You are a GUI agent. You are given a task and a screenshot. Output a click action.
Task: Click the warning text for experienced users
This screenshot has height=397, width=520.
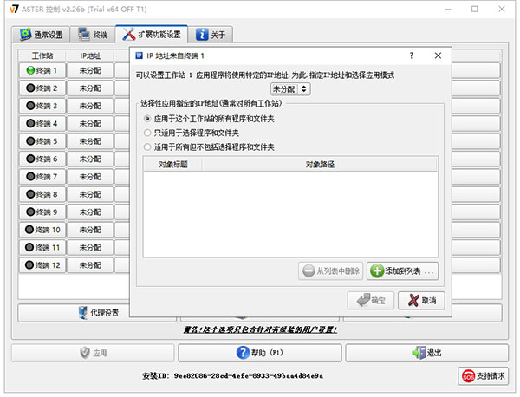point(260,329)
